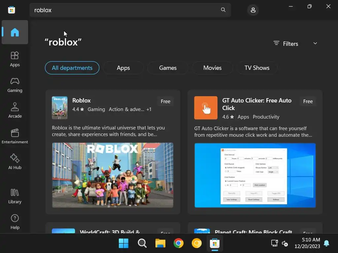This screenshot has height=253, width=338.
Task: Click the Microsoft Store logo icon
Action: pyautogui.click(x=12, y=10)
